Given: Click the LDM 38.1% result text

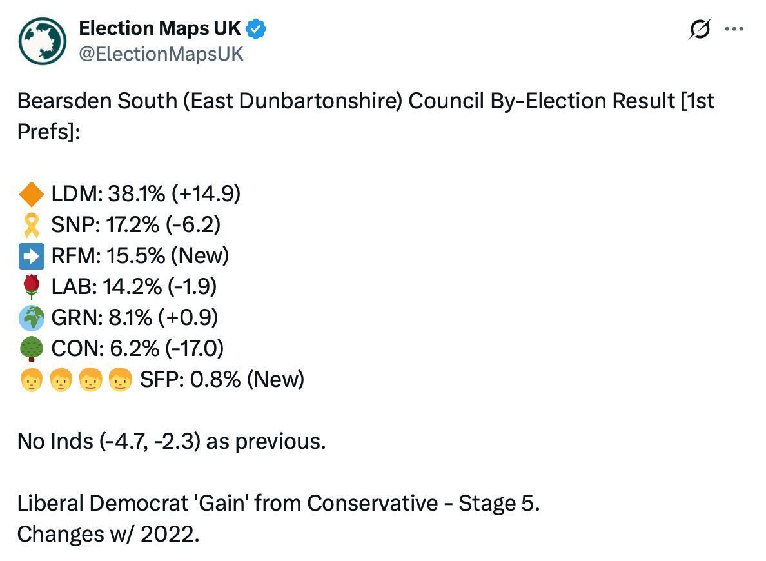Looking at the screenshot, I should coord(145,194).
